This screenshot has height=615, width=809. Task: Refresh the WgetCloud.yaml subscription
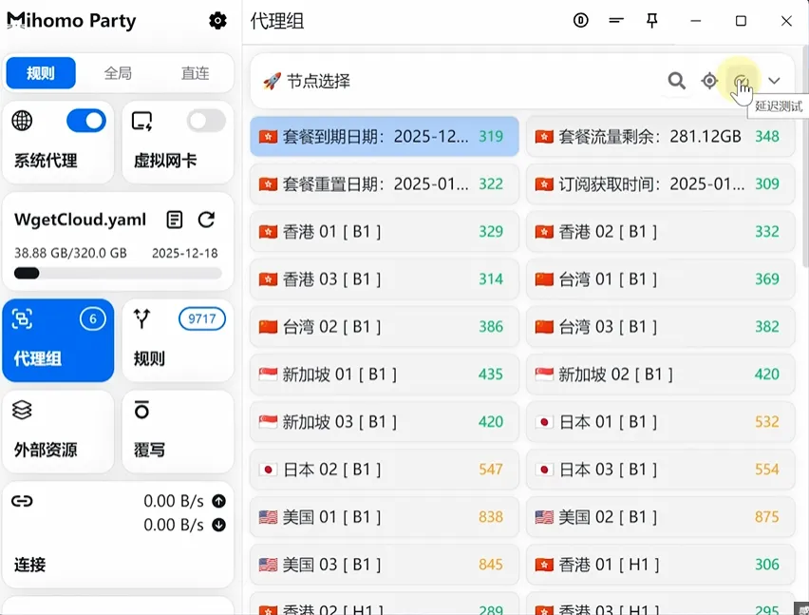tap(206, 219)
